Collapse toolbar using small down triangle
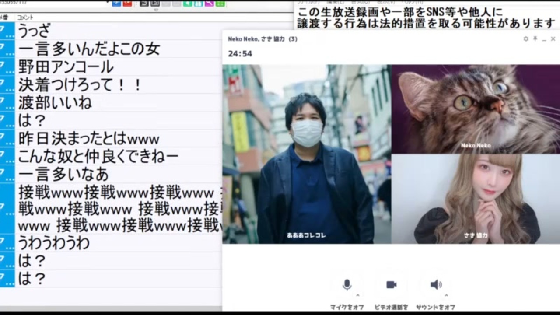Image resolution: width=560 pixels, height=315 pixels. [x=156, y=10]
